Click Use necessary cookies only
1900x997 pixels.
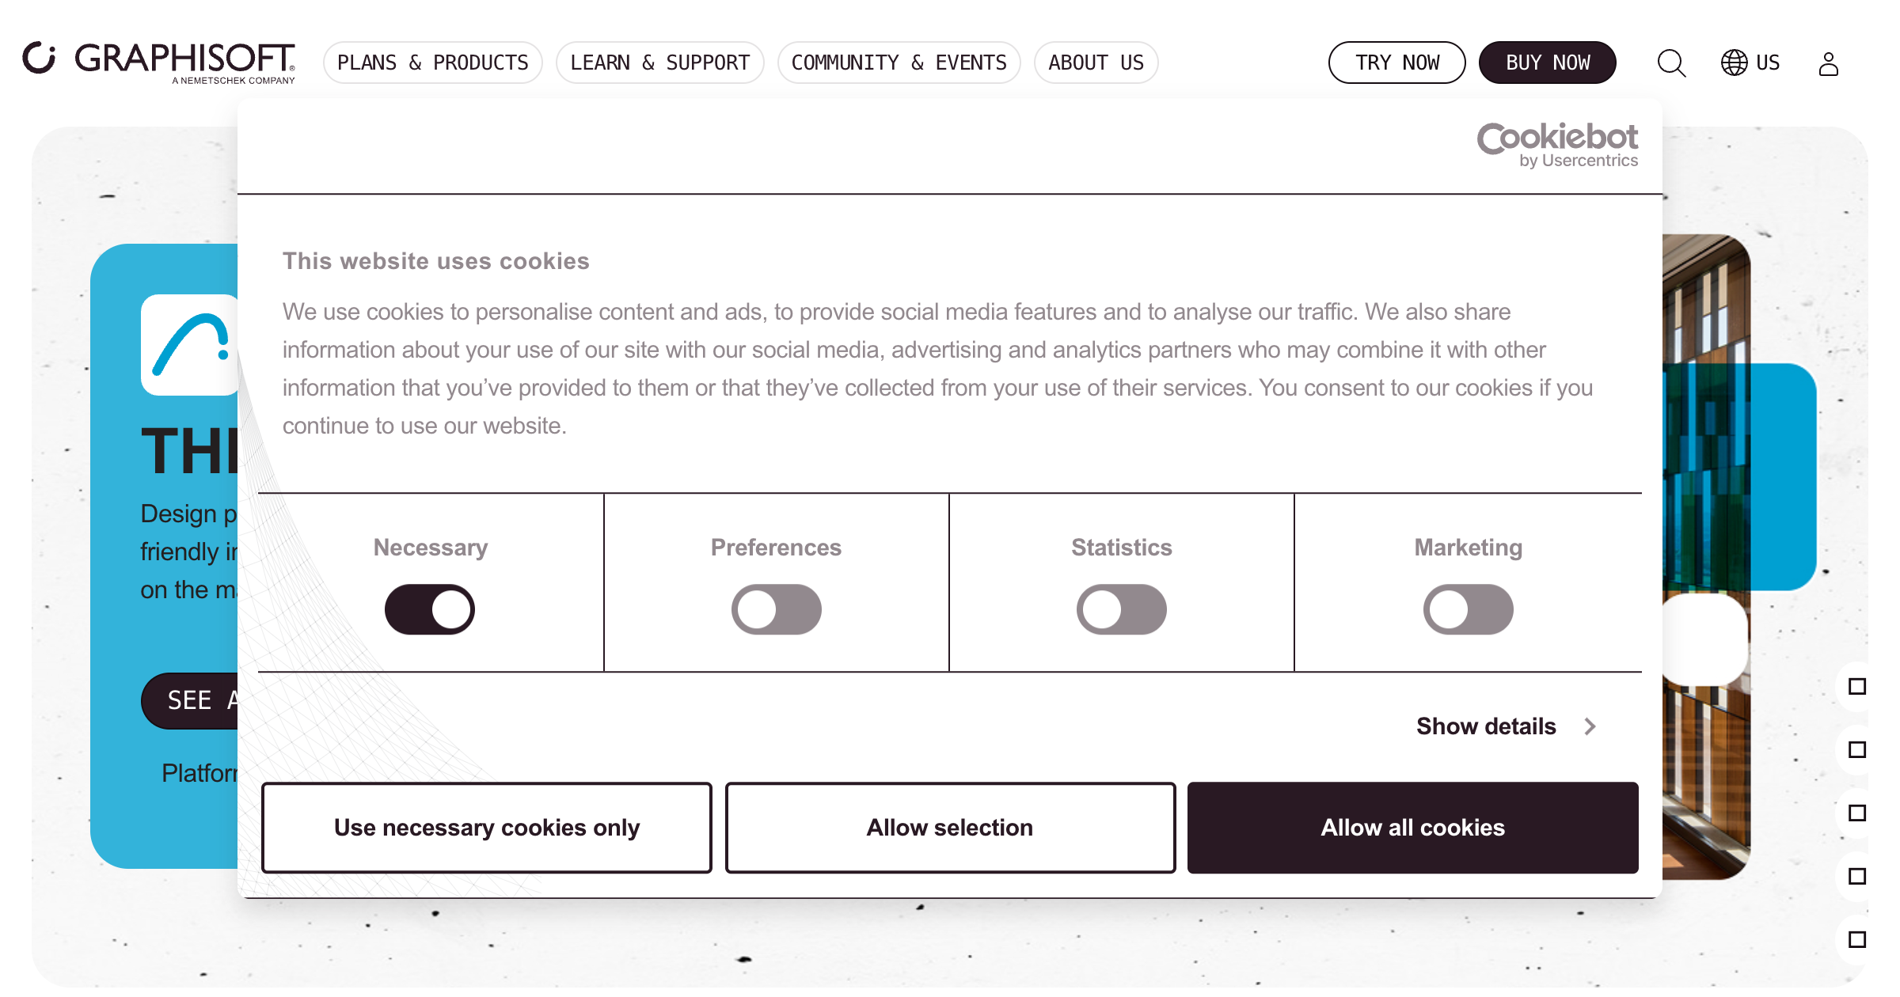point(487,828)
